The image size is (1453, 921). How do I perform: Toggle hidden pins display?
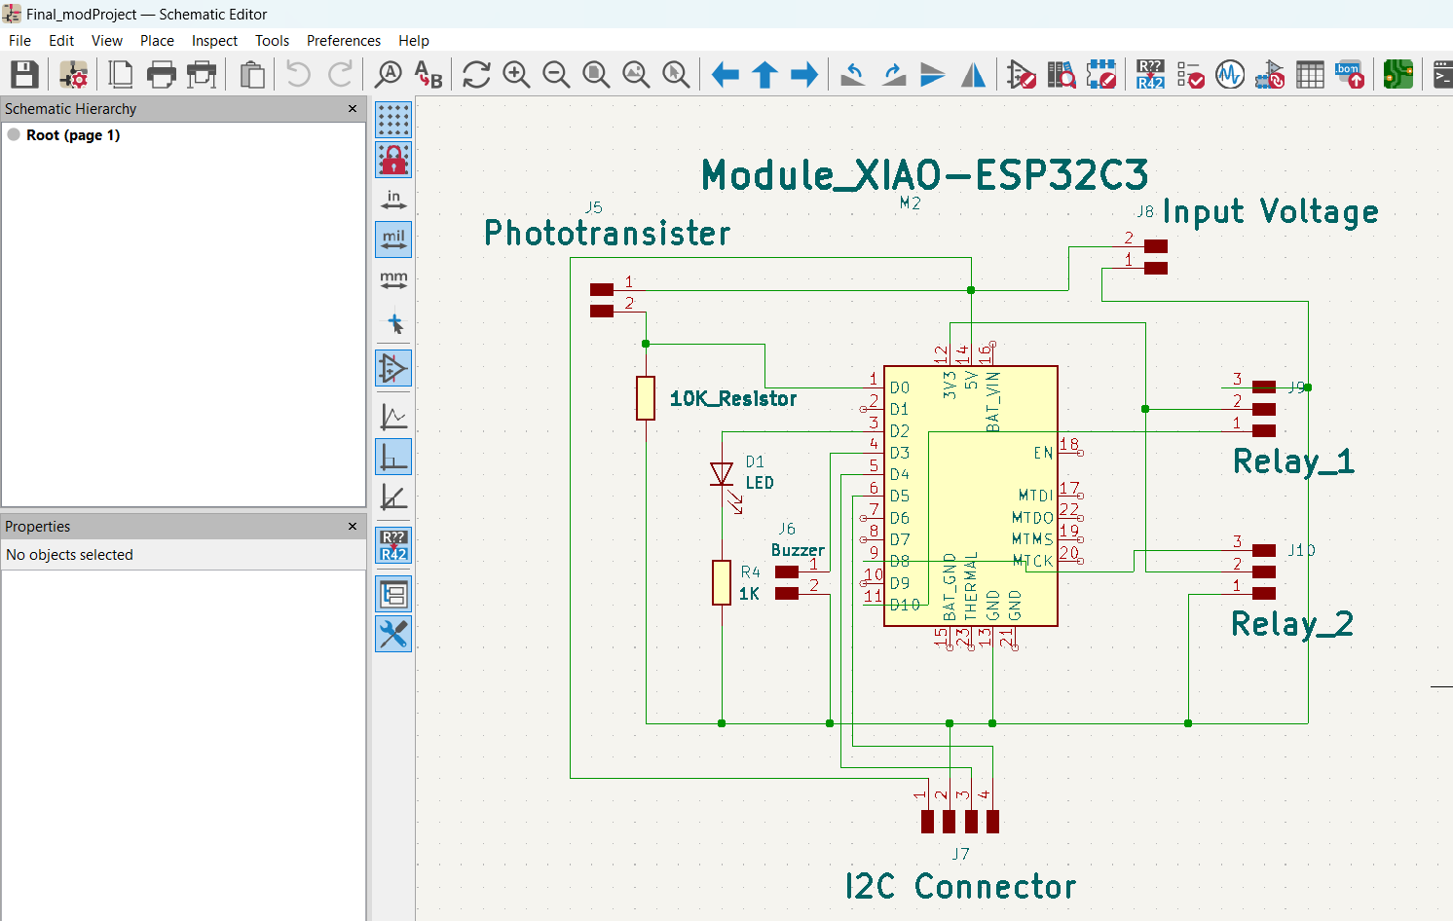click(393, 368)
